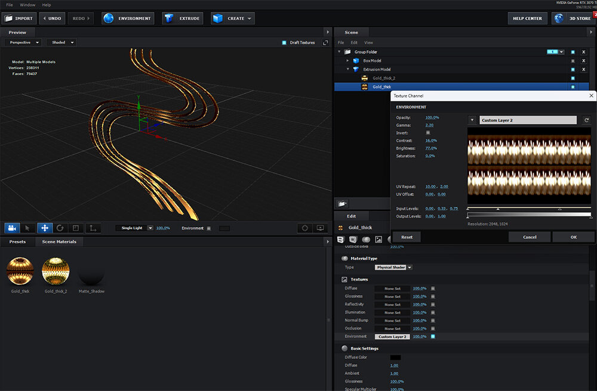The width and height of the screenshot is (597, 391).
Task: Enable the Invert checkbox in Texture Channel
Action: [x=428, y=133]
